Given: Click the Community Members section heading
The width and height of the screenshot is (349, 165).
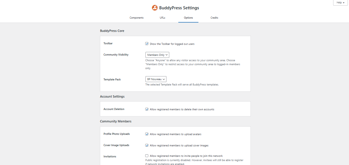Looking at the screenshot, I should click(115, 121).
